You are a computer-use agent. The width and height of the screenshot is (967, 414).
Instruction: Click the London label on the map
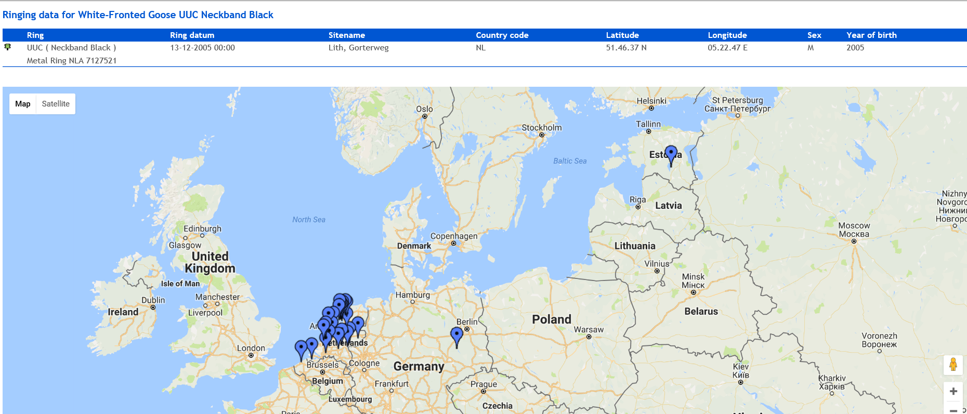251,349
